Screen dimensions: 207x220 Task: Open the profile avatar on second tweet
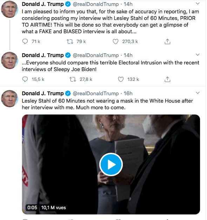point(9,60)
